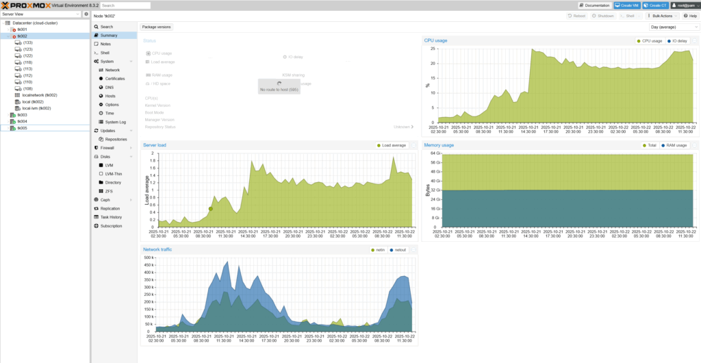Click the Create VM button
Viewport: 701px width, 363px height.
click(x=627, y=5)
